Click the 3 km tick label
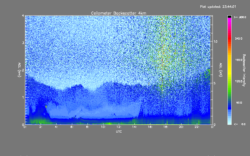This screenshot has width=250, height=156. [23, 43]
